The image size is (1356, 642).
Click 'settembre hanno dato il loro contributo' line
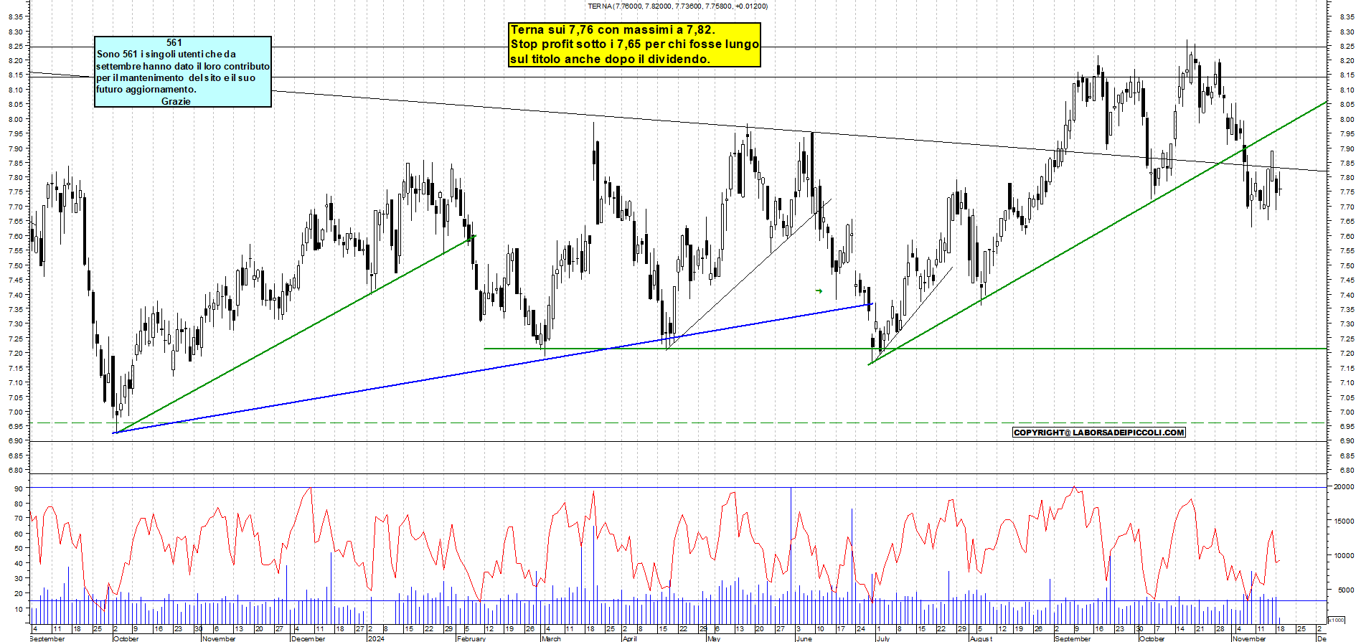[183, 66]
